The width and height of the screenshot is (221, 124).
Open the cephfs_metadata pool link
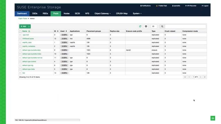(29, 46)
